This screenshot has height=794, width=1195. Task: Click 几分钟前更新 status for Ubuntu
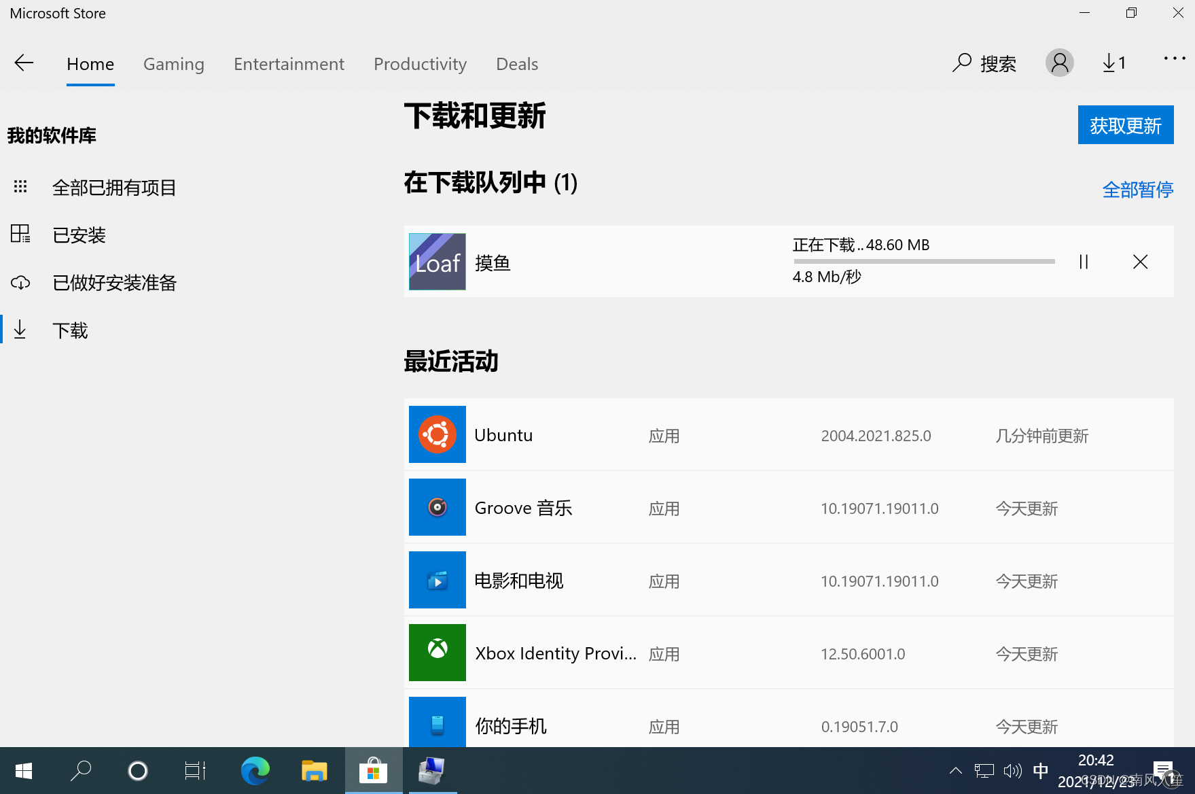(1042, 436)
